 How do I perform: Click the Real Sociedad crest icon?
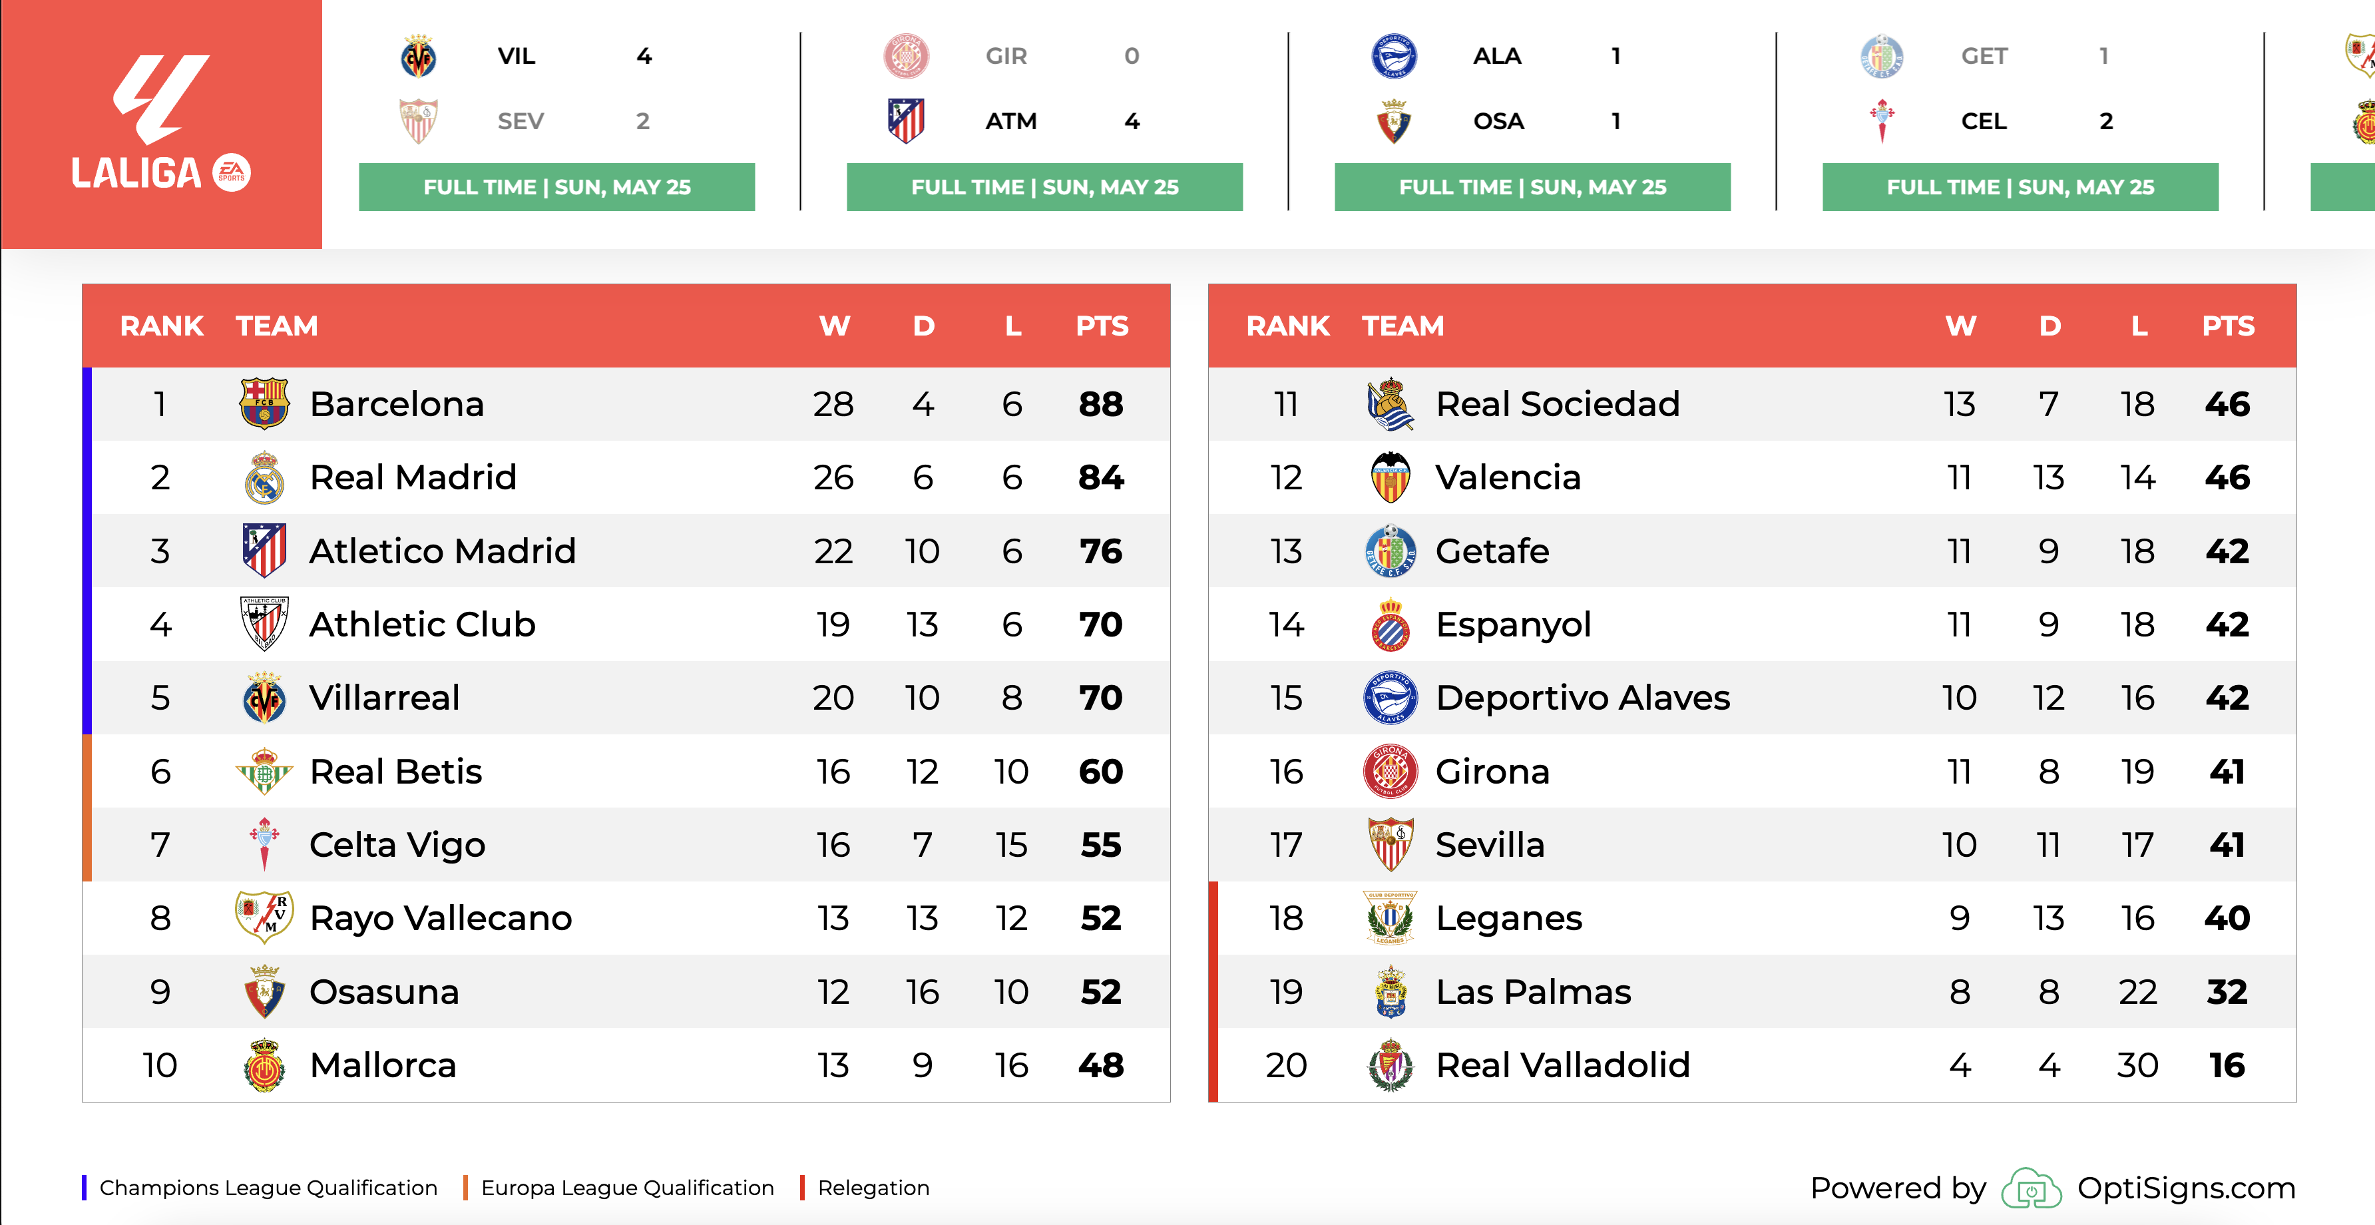point(1391,404)
